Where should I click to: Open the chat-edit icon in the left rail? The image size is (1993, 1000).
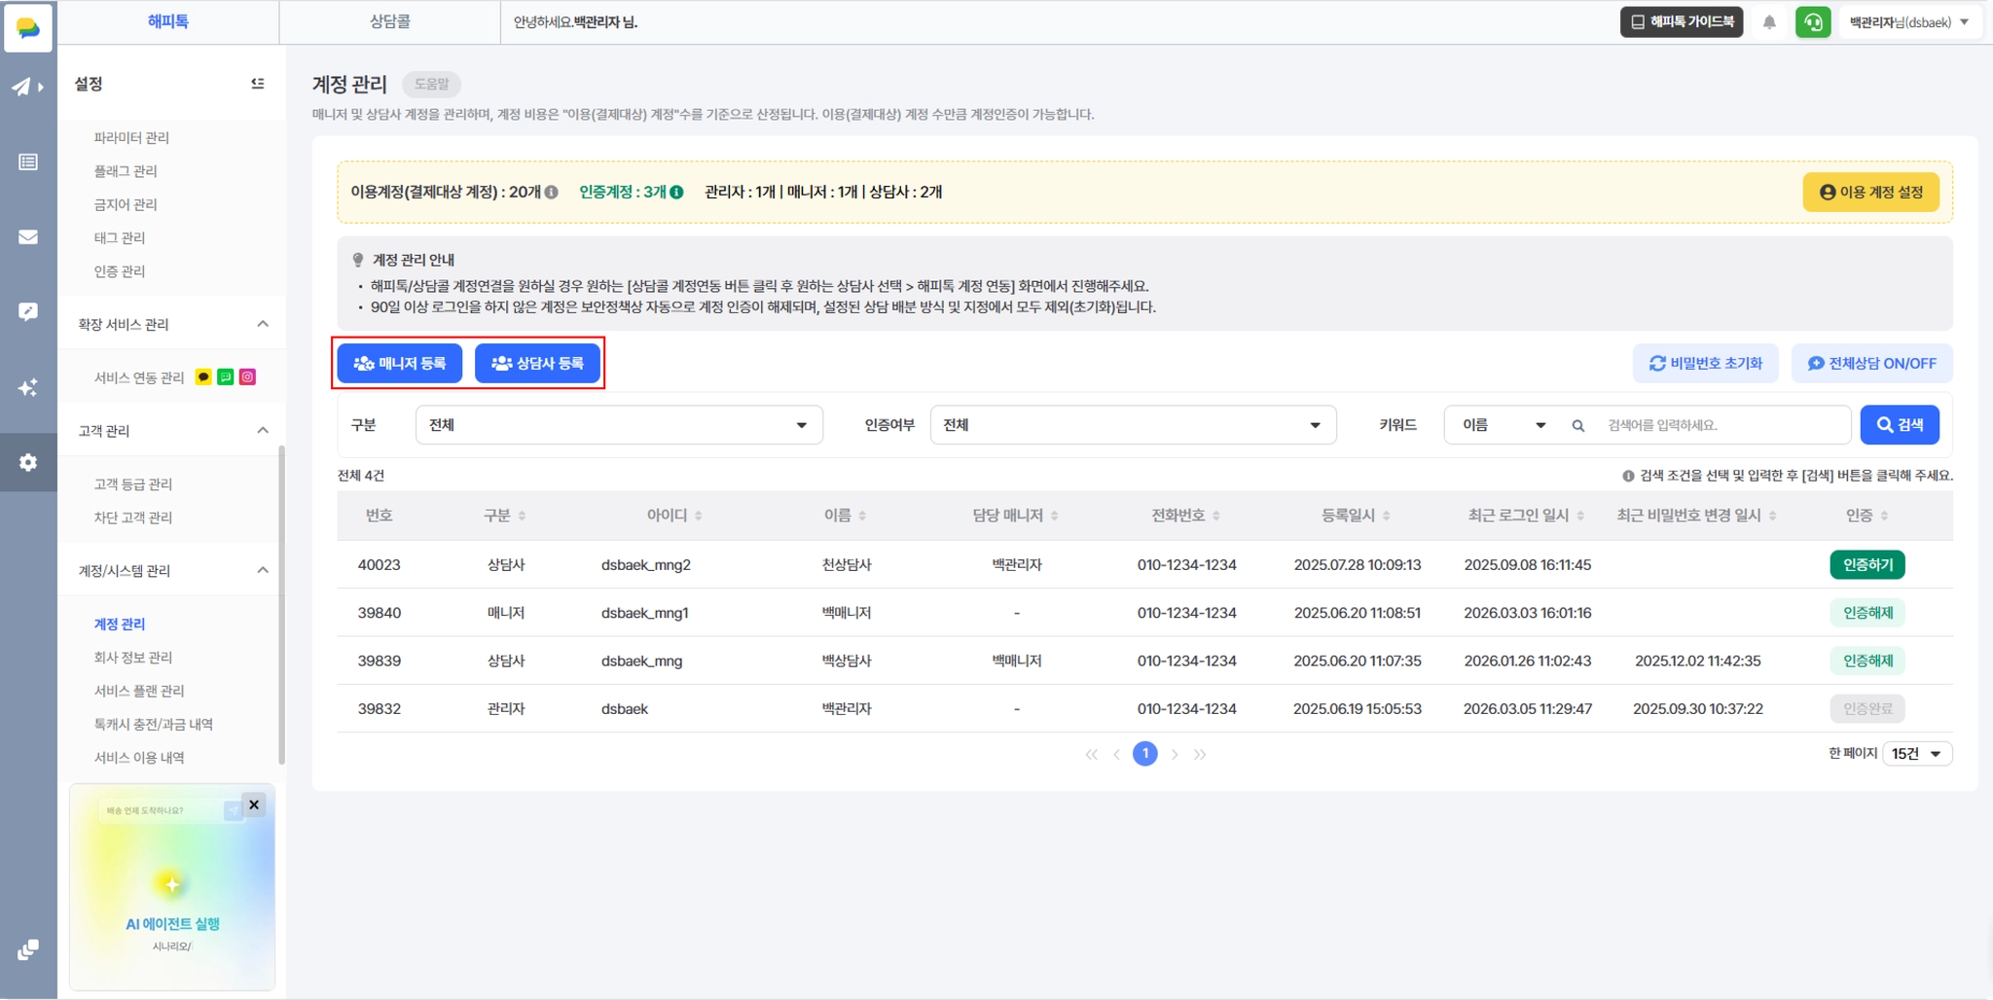(28, 311)
